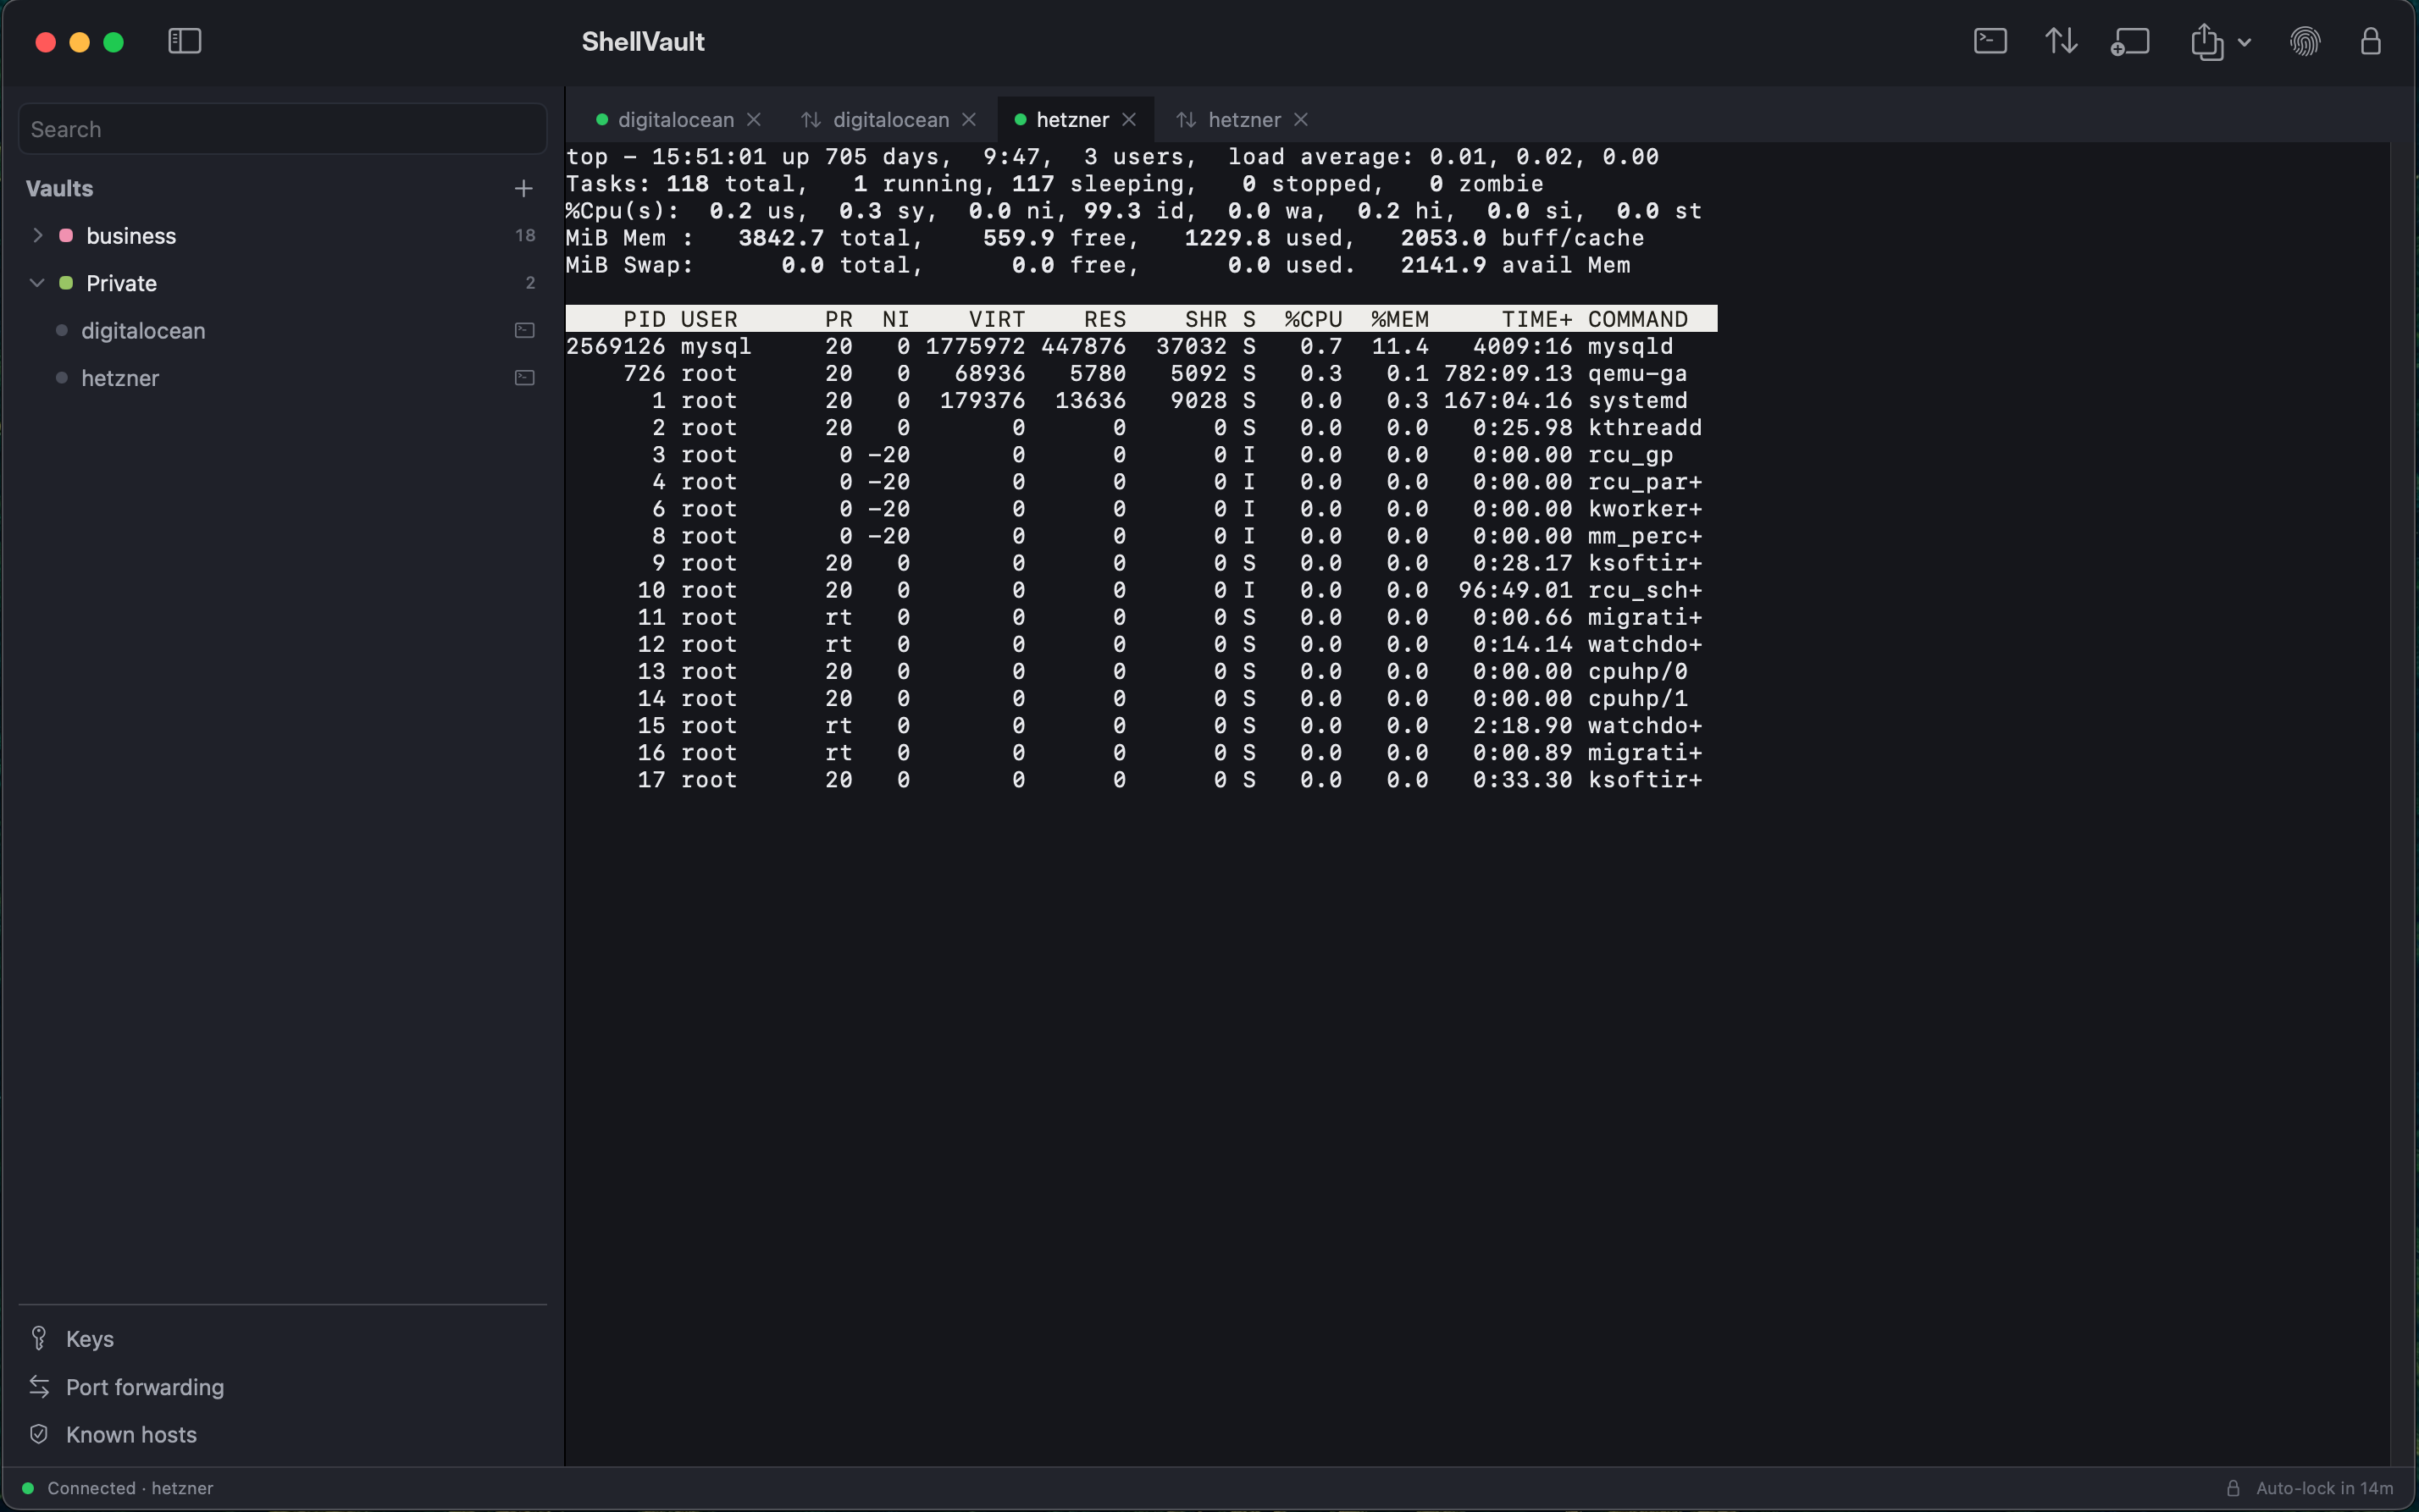The height and width of the screenshot is (1512, 2419).
Task: Collapse the Private vault
Action: coord(37,283)
